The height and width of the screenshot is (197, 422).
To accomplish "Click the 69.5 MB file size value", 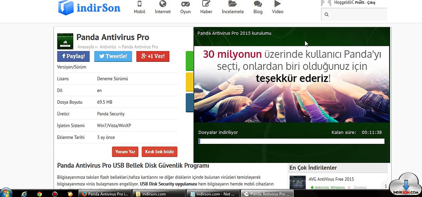I will [105, 102].
